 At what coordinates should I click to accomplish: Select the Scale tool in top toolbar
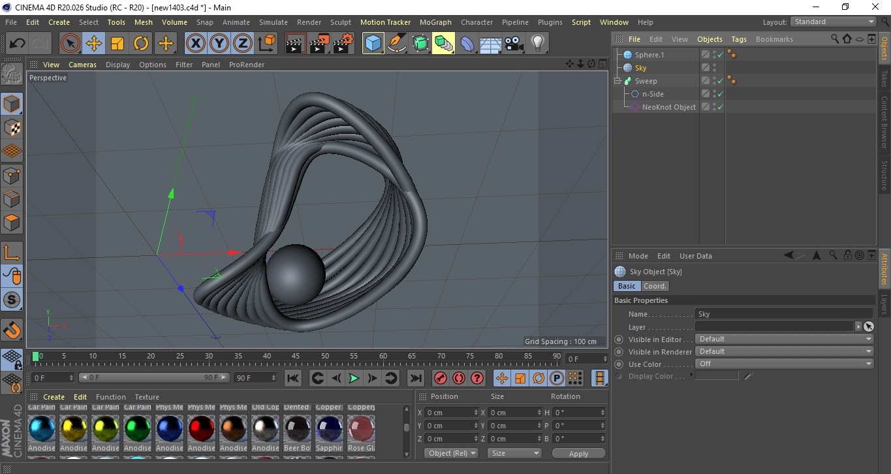point(117,44)
